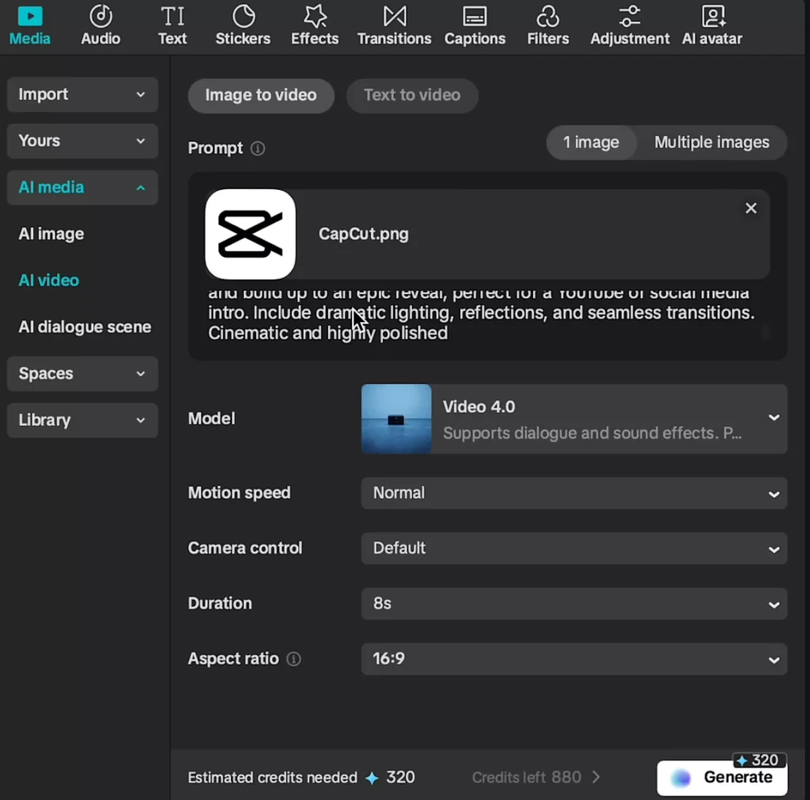The image size is (810, 800).
Task: Remove the CapCut.png image attachment
Action: (751, 208)
